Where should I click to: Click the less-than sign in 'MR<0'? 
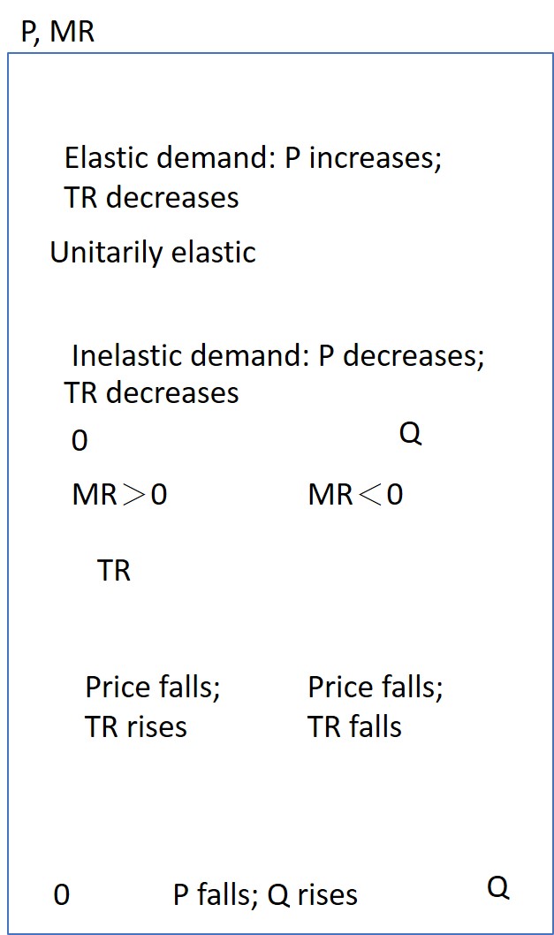[369, 494]
